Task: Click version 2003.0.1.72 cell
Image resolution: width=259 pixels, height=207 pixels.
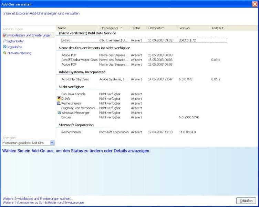Action: click(x=187, y=40)
